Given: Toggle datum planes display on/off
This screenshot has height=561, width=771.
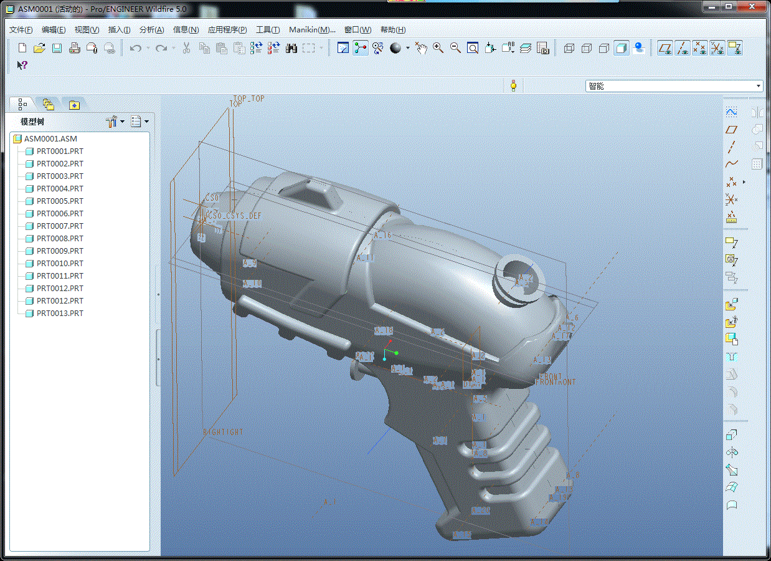Looking at the screenshot, I should coord(666,48).
